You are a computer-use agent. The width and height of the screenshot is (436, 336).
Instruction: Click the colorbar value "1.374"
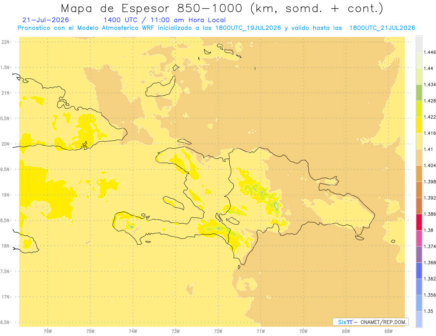[430, 246]
